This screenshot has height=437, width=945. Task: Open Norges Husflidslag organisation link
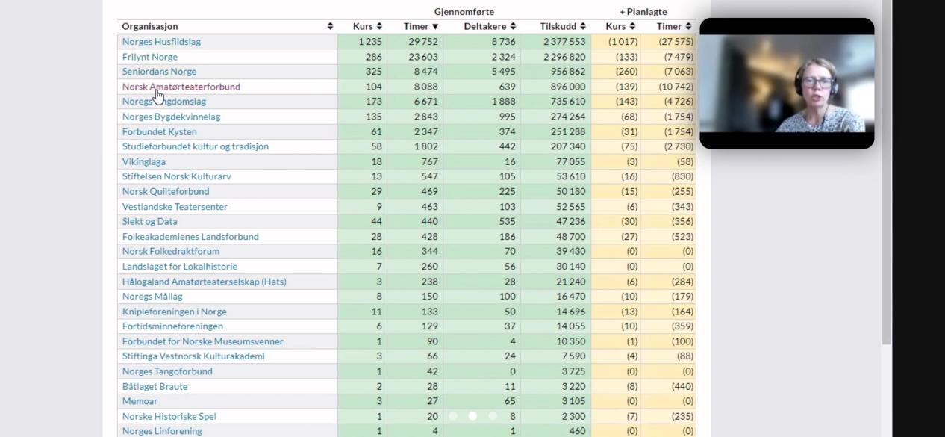tap(161, 42)
